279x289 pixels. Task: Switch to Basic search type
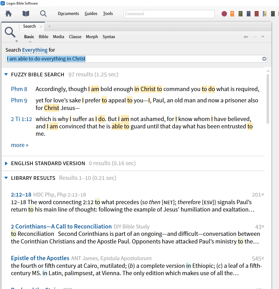click(29, 37)
